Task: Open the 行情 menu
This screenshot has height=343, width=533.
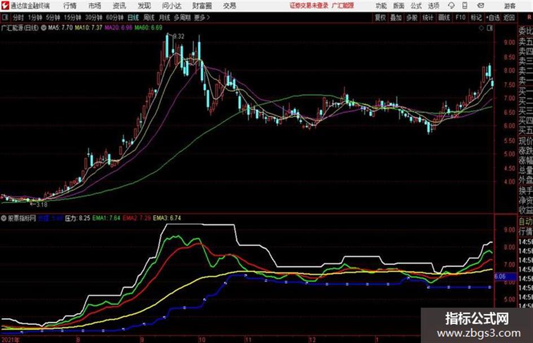Action: 70,6
